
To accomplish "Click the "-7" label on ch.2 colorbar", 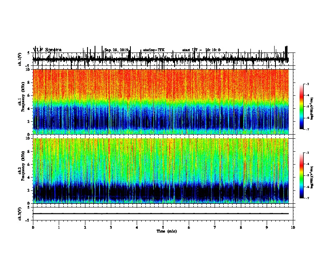I will click(x=307, y=198).
